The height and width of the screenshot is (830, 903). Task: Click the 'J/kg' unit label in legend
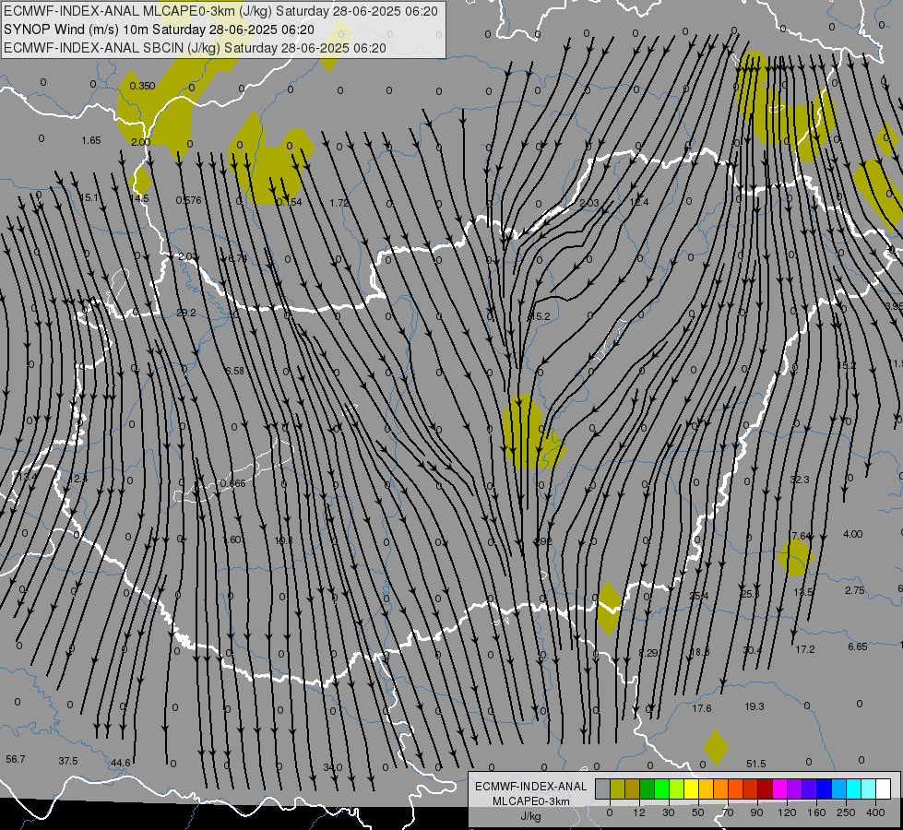531,816
